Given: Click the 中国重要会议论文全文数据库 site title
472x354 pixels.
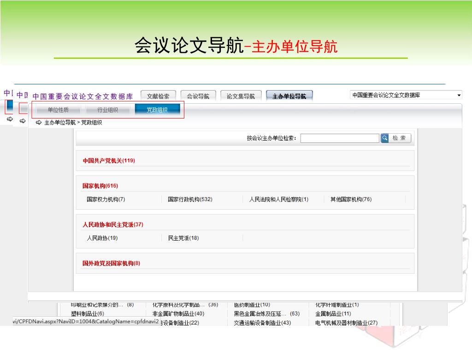Looking at the screenshot, I should point(83,96).
